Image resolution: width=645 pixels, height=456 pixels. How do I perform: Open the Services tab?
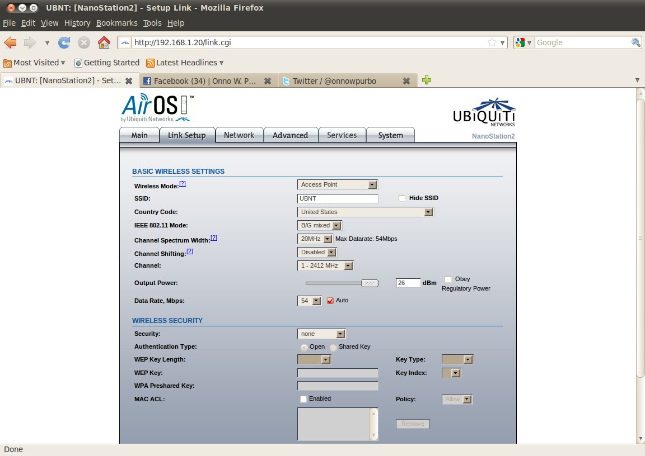point(342,135)
